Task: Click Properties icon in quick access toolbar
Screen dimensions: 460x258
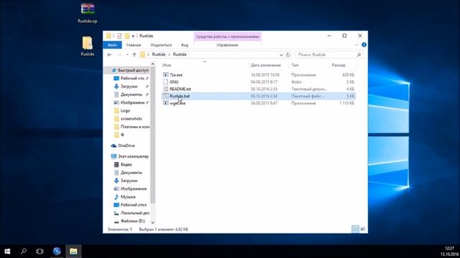Action: [119, 36]
